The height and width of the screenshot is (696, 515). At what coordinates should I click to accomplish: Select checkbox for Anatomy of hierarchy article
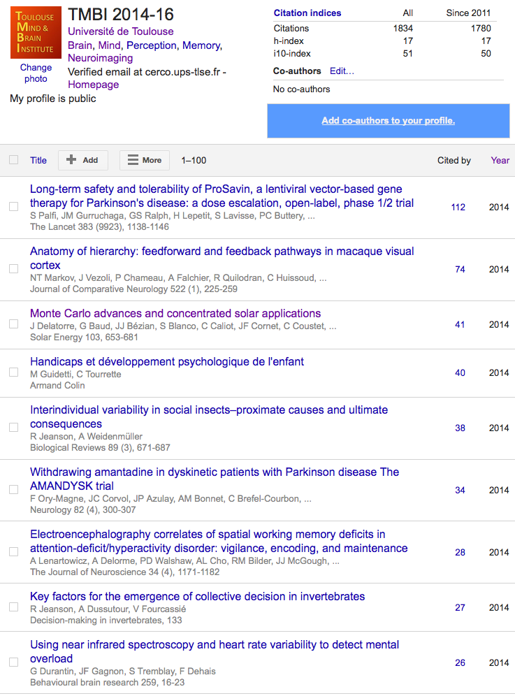click(14, 269)
